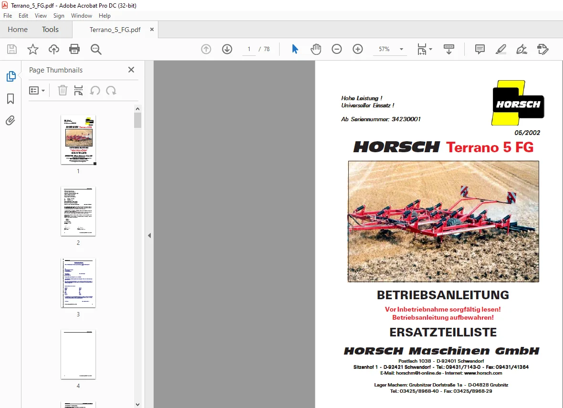Open the Sign document tool
563x408 pixels.
click(x=521, y=49)
